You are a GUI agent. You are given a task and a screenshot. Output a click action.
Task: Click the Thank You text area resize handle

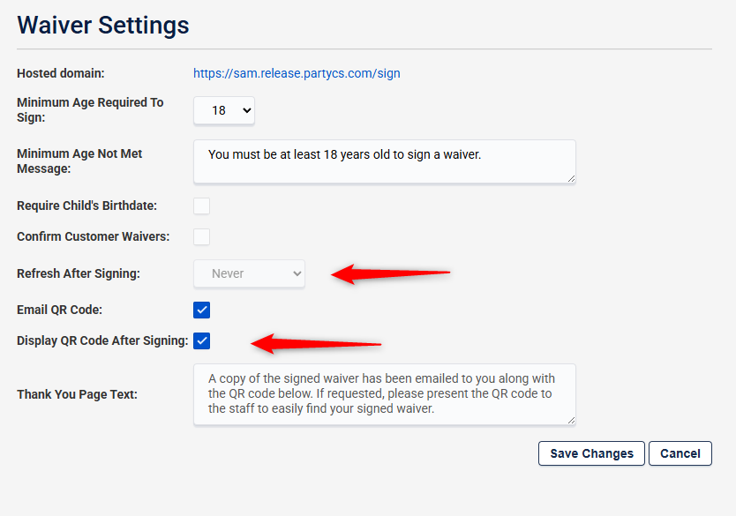(571, 420)
